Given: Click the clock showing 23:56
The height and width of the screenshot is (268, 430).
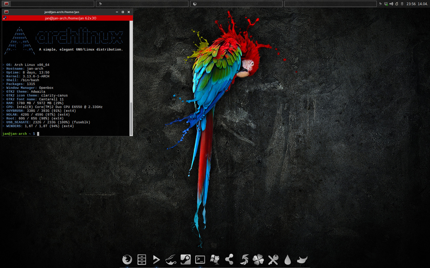Looking at the screenshot, I should (x=411, y=4).
